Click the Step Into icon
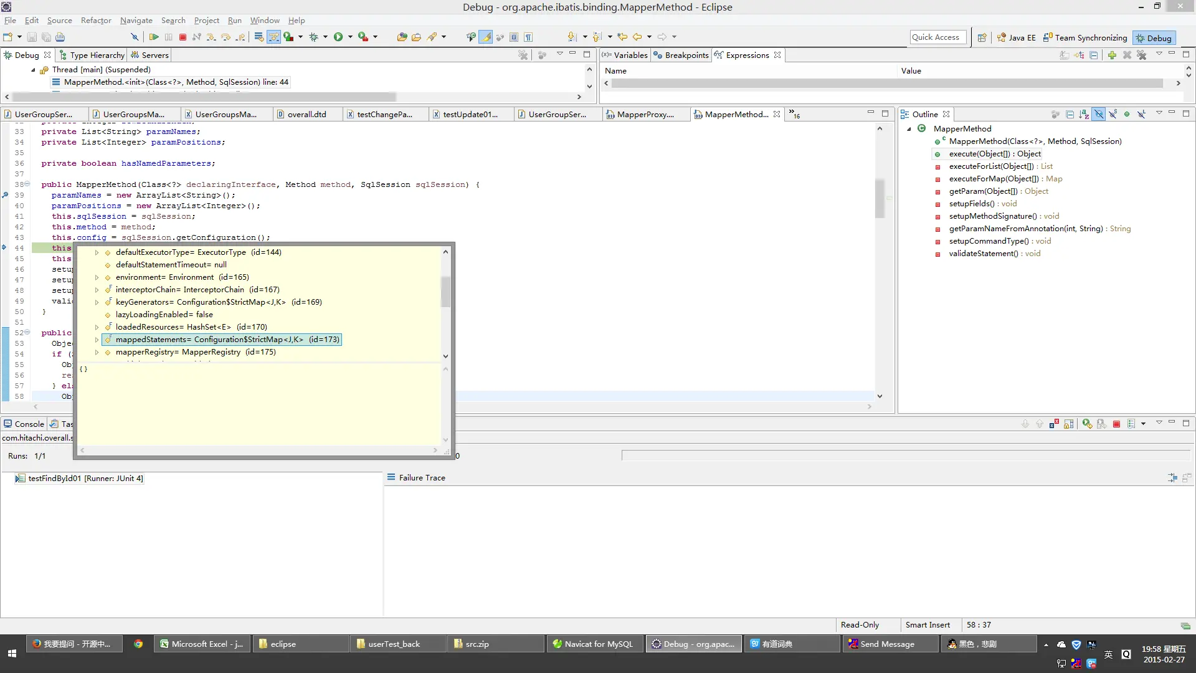The image size is (1196, 673). [211, 37]
